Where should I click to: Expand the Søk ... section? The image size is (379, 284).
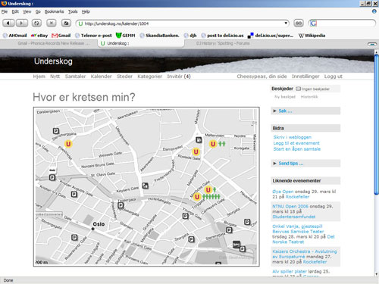(305, 111)
